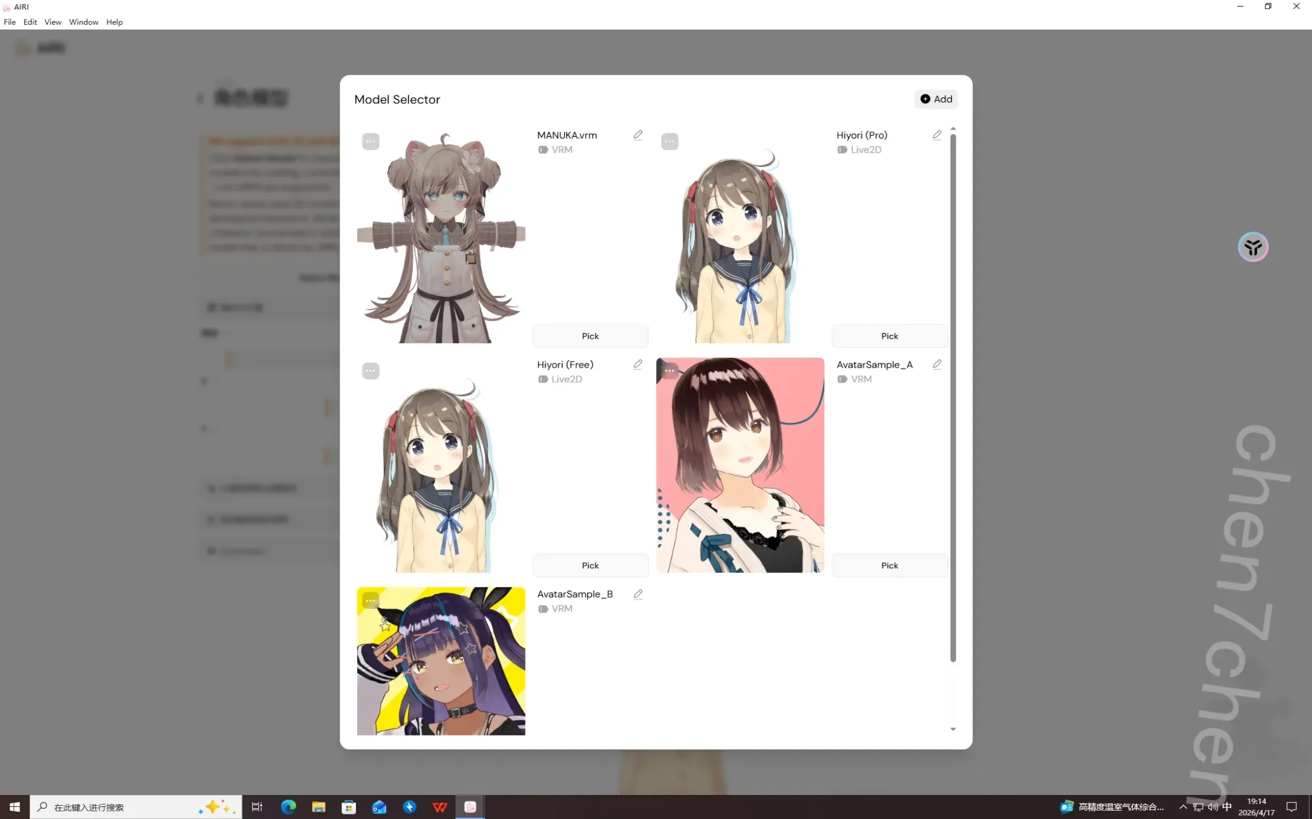Click the Microsoft Edge icon on the taskbar
This screenshot has width=1312, height=819.
point(288,807)
